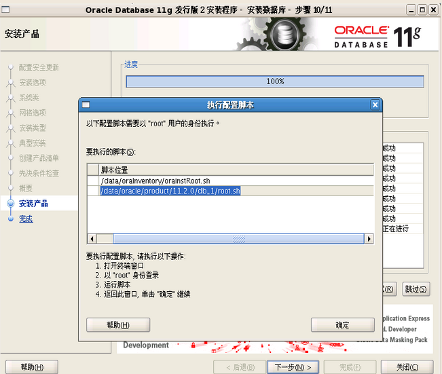This screenshot has width=442, height=374.
Task: Click the 关闭(C) button
Action: pyautogui.click(x=407, y=367)
